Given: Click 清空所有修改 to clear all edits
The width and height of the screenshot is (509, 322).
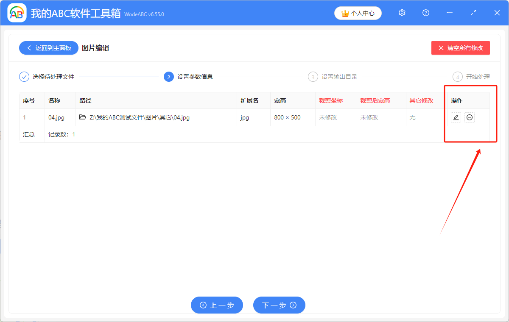Looking at the screenshot, I should tap(460, 47).
